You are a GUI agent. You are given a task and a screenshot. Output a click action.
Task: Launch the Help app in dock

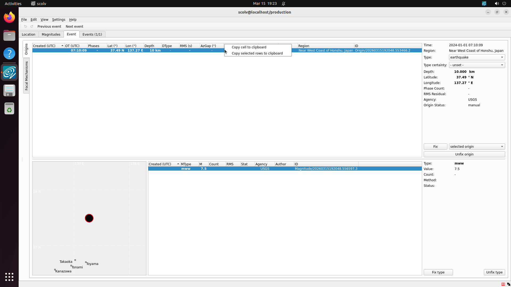(9, 53)
